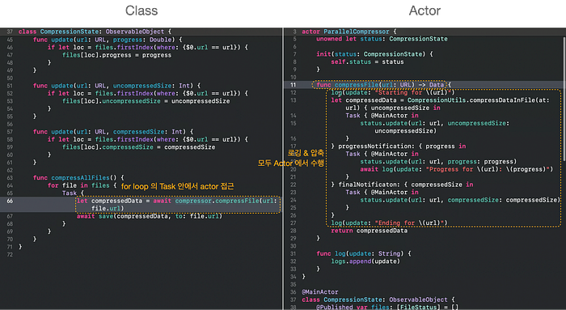The image size is (566, 310).
Task: Click the logs.append(update) line
Action: [365, 261]
